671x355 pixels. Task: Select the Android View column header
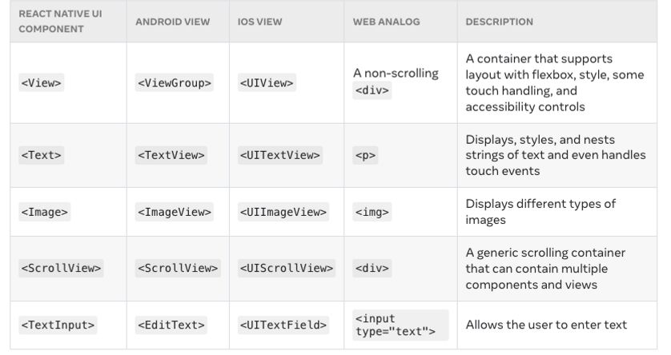pyautogui.click(x=173, y=22)
